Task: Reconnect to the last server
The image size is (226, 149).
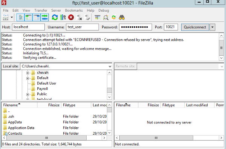Action: (87, 17)
